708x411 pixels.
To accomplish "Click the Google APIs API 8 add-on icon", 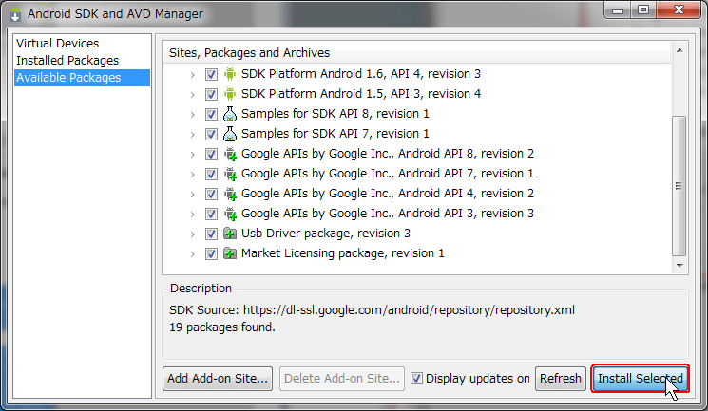I will click(x=230, y=154).
